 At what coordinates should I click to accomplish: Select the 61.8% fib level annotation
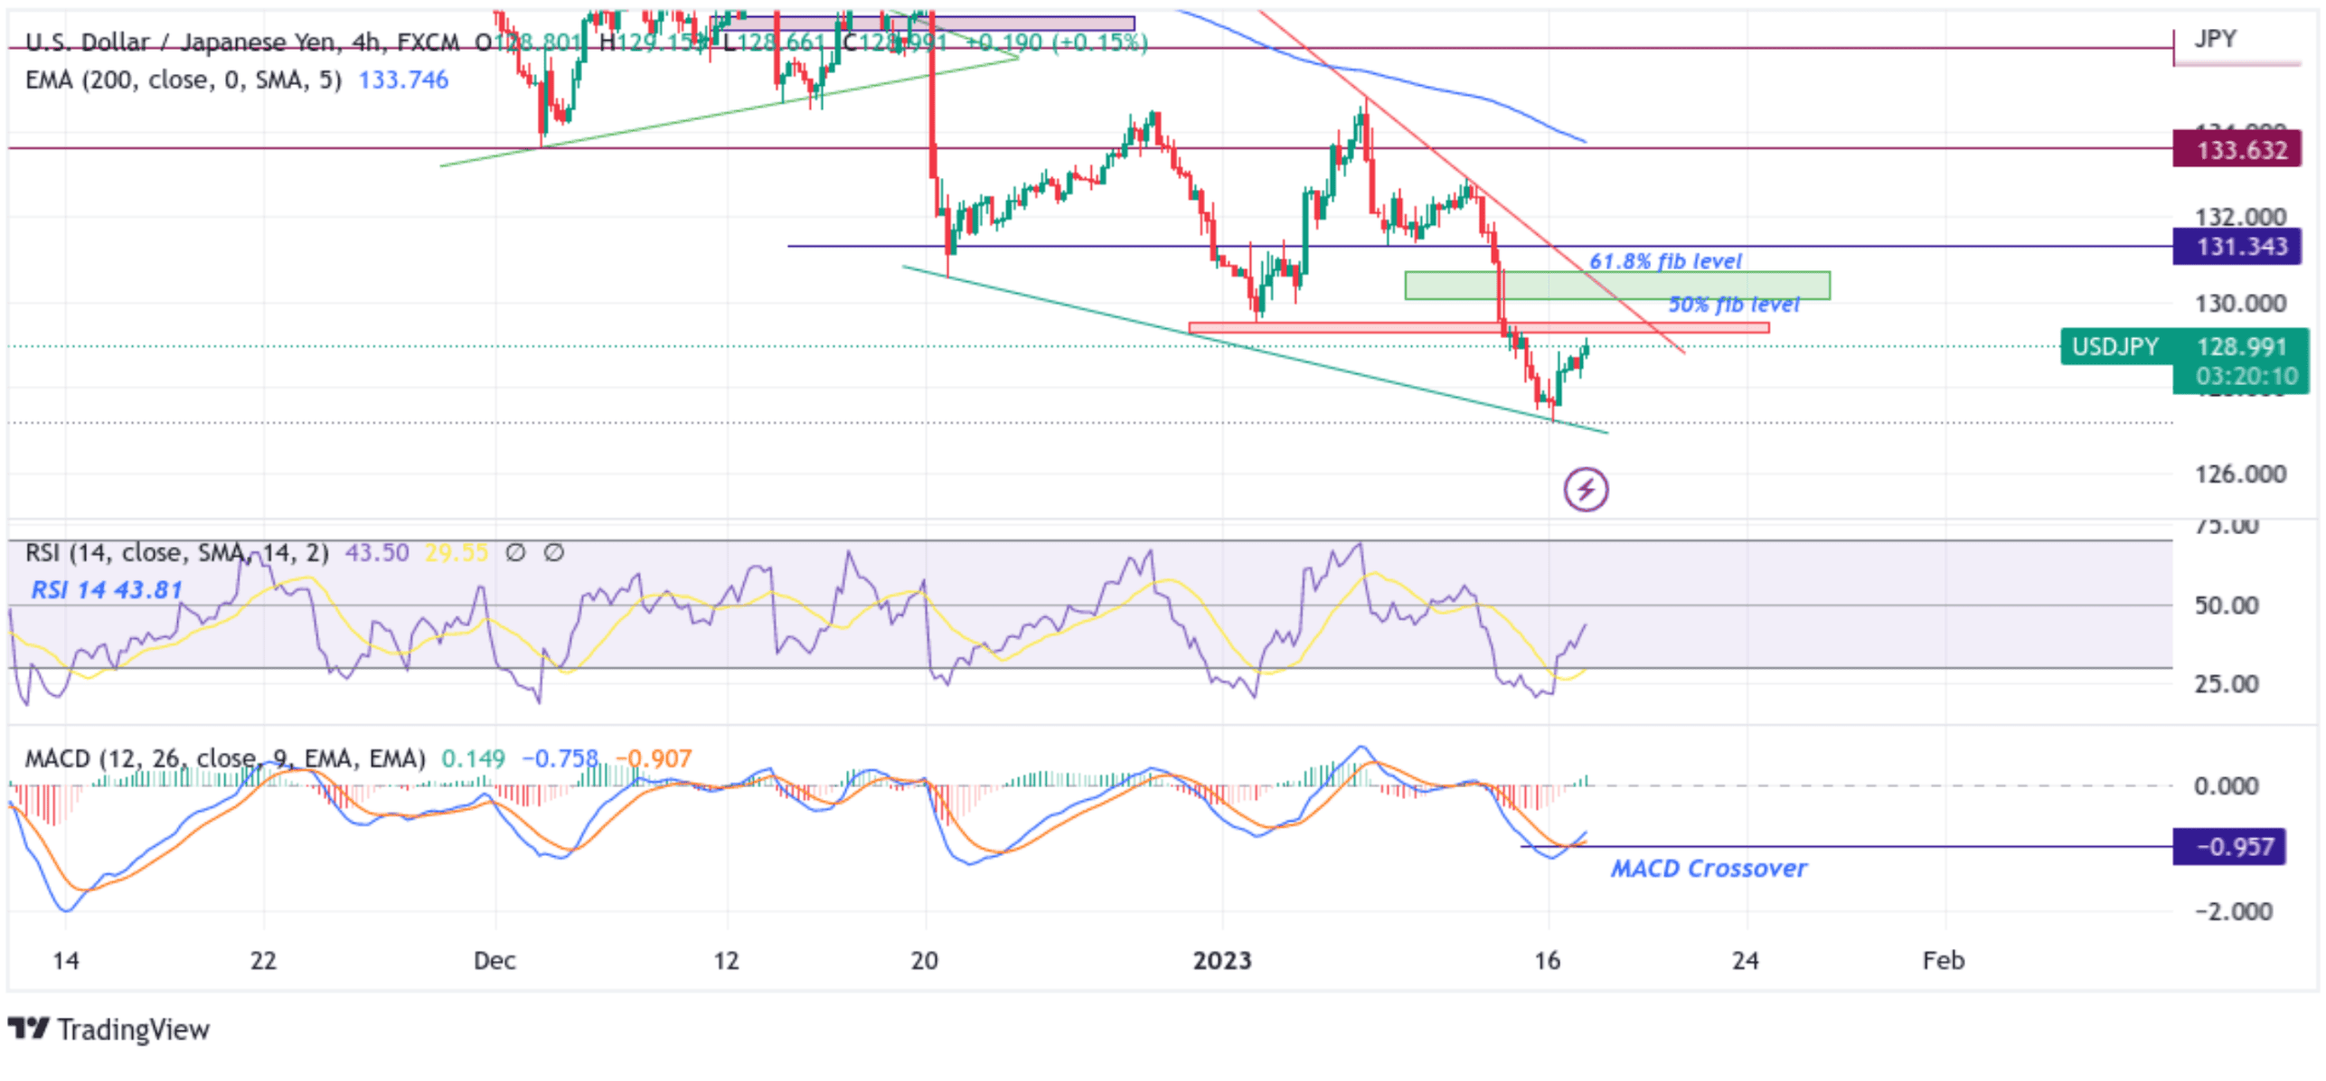[x=1664, y=261]
